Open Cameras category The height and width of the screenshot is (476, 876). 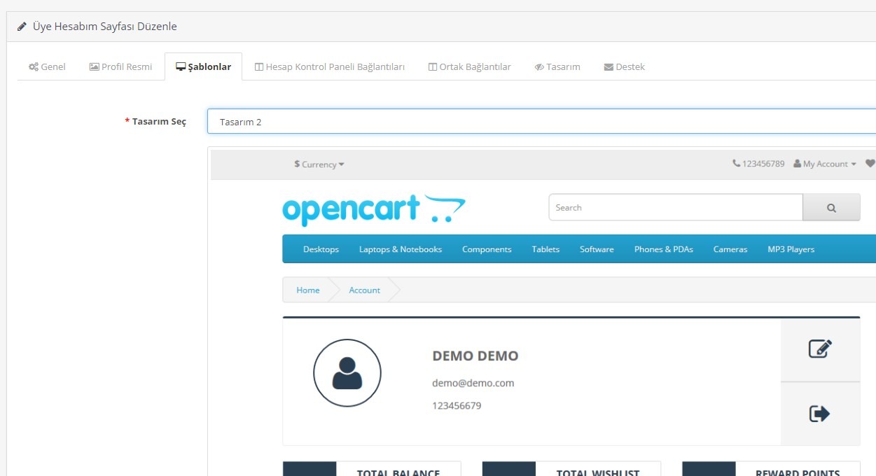coord(730,249)
